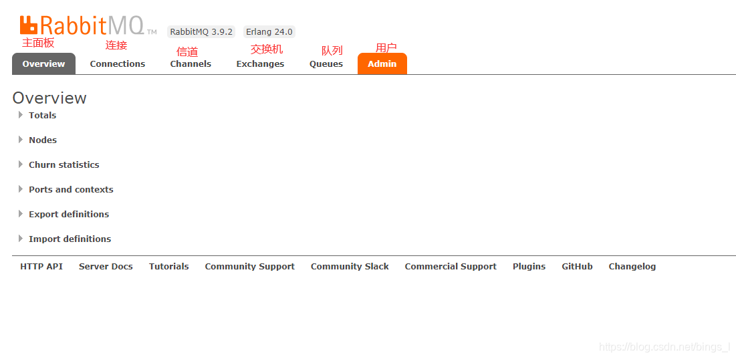This screenshot has height=359, width=736.
Task: Open the Community Slack link
Action: pyautogui.click(x=350, y=267)
